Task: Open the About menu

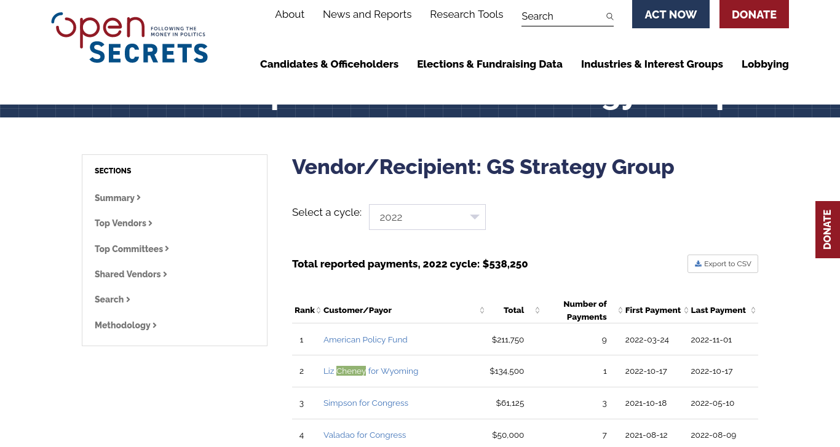Action: [x=290, y=14]
